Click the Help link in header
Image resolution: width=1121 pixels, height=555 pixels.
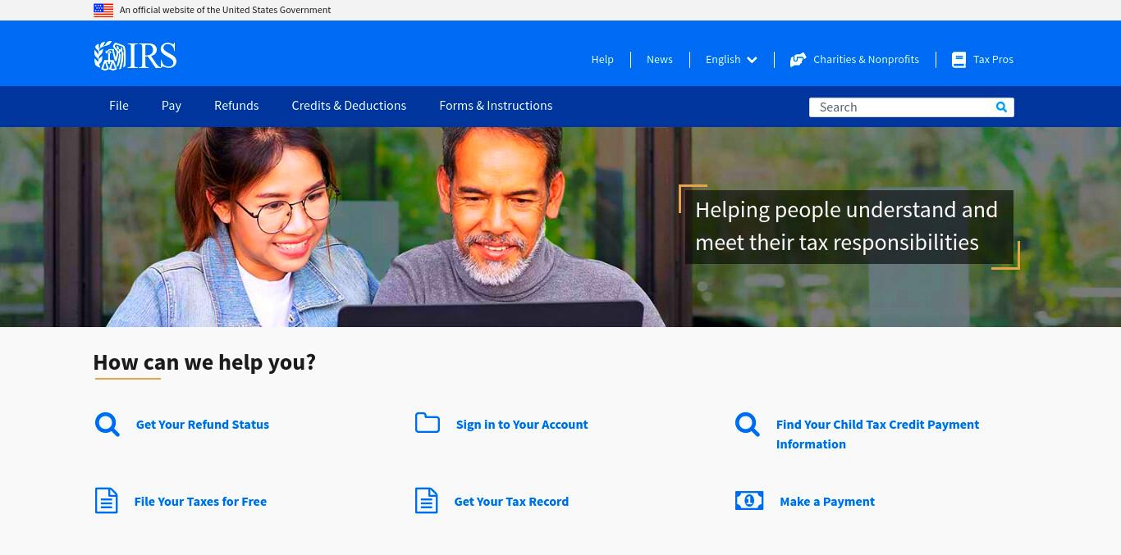coord(602,60)
